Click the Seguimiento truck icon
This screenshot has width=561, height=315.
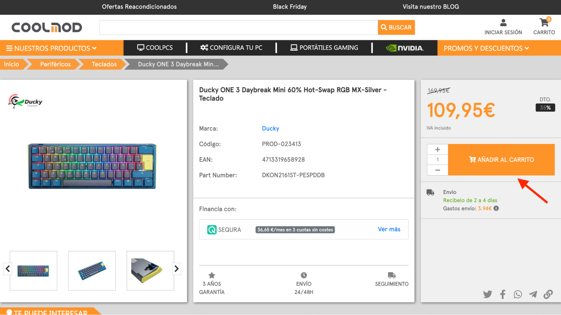point(392,275)
